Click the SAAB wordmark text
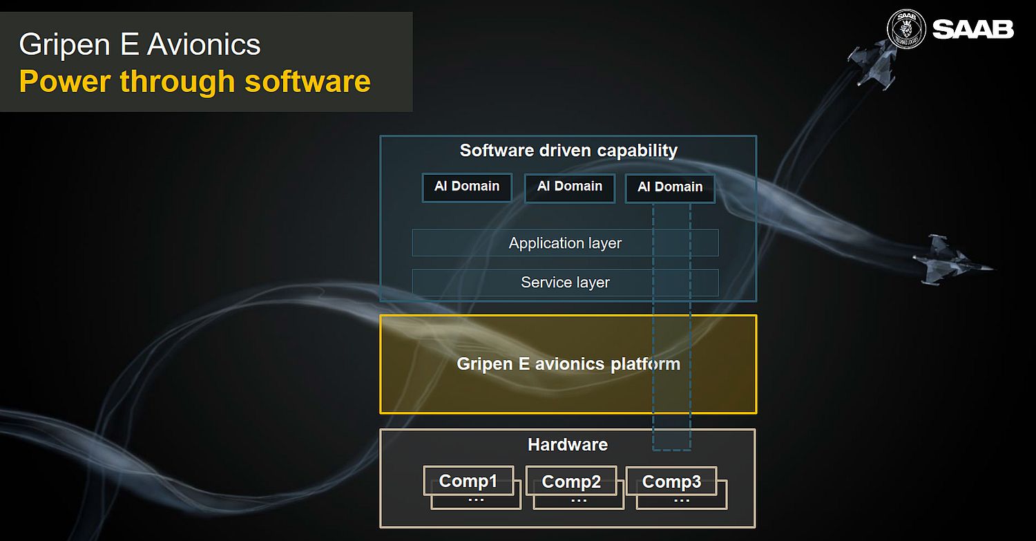 (972, 30)
